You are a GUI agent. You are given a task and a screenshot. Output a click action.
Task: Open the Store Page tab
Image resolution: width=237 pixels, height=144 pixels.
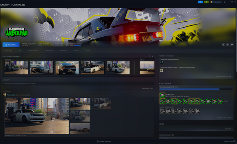coord(8,51)
